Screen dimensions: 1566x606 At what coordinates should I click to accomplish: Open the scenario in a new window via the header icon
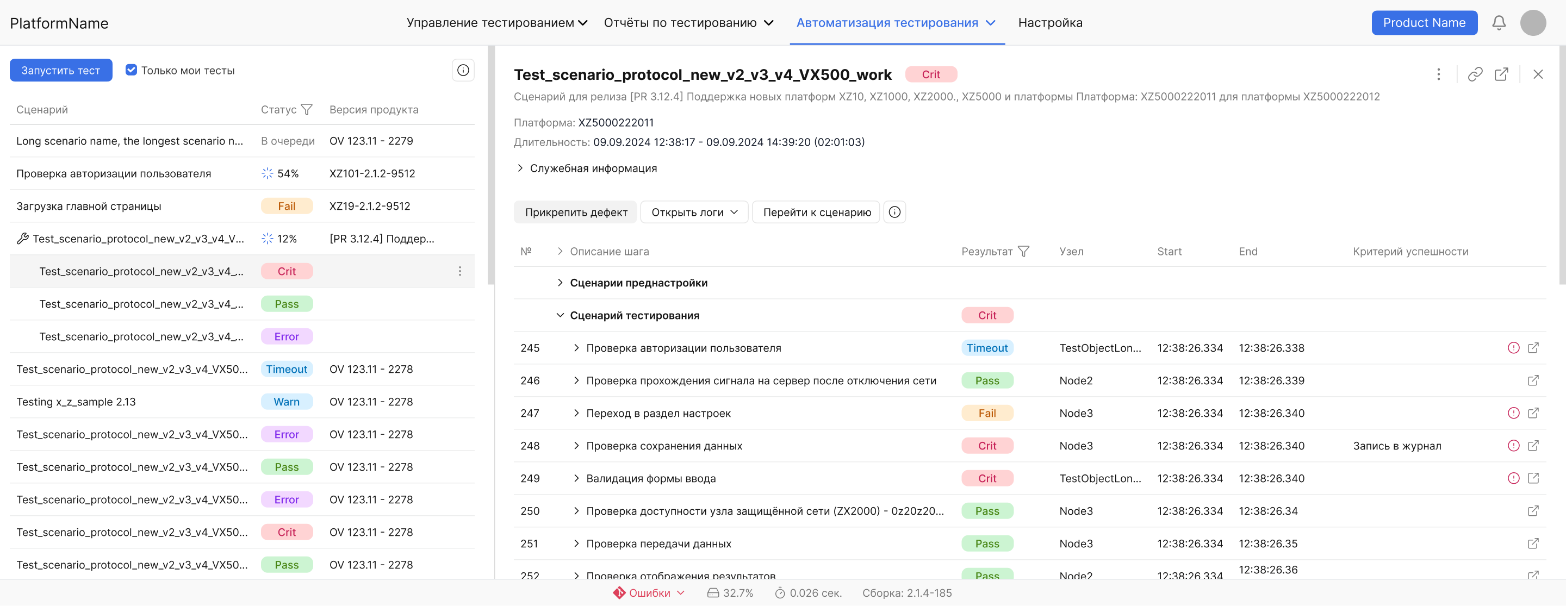click(x=1501, y=75)
